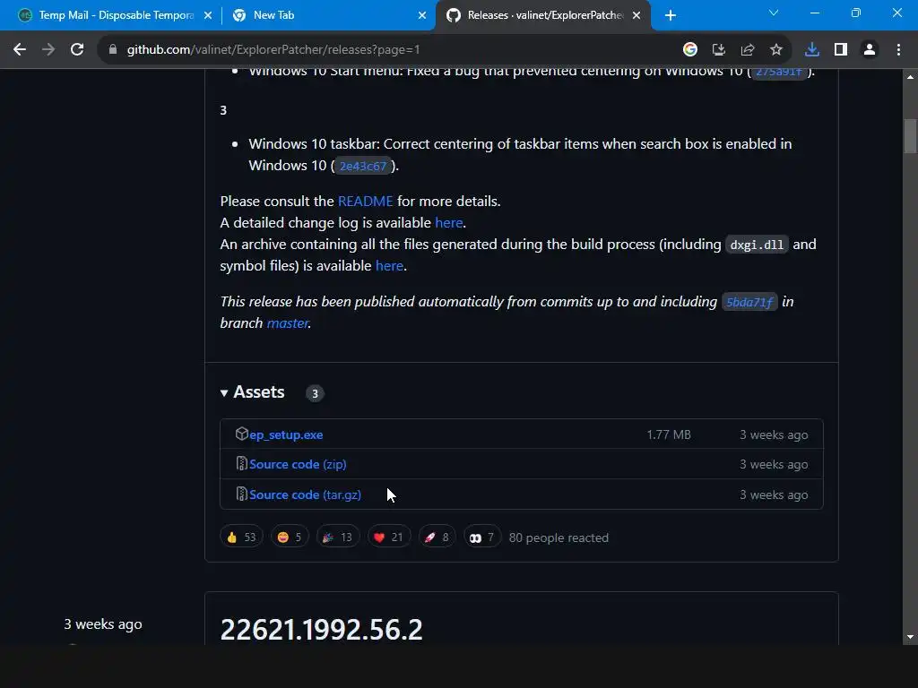
Task: Reload the current page
Action: pyautogui.click(x=77, y=50)
